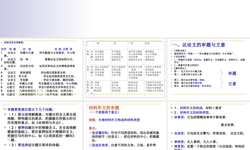Viewport: 250px width, 150px height.
Task: Open the grading table slide with 一等 to 四等 columns
Action: point(125,69)
